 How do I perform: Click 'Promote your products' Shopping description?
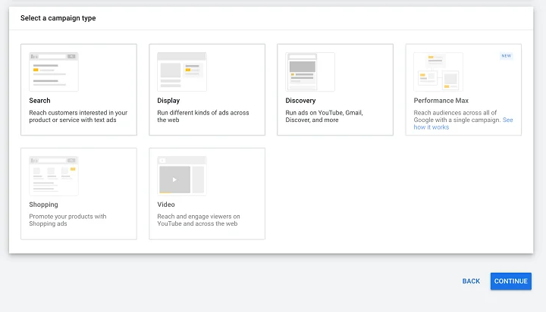point(68,220)
